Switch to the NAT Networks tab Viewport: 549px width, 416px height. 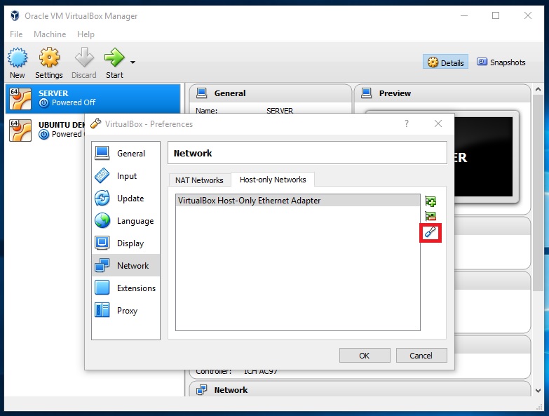(199, 180)
